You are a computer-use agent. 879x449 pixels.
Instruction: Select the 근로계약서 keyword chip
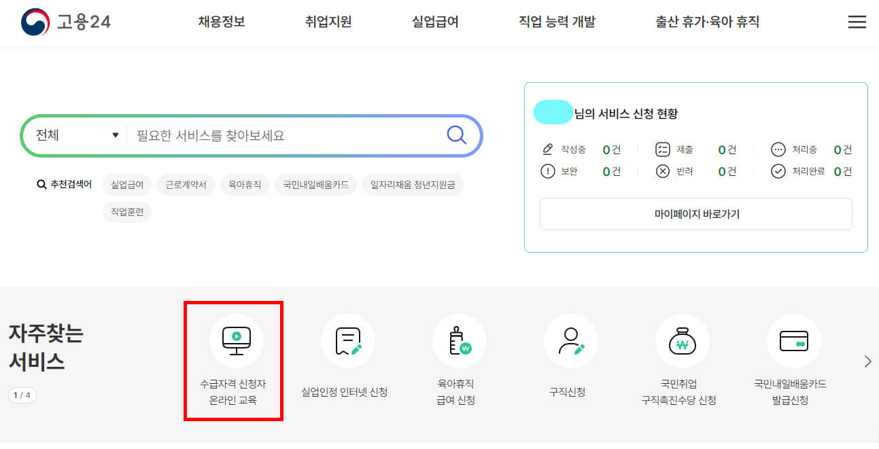click(186, 184)
